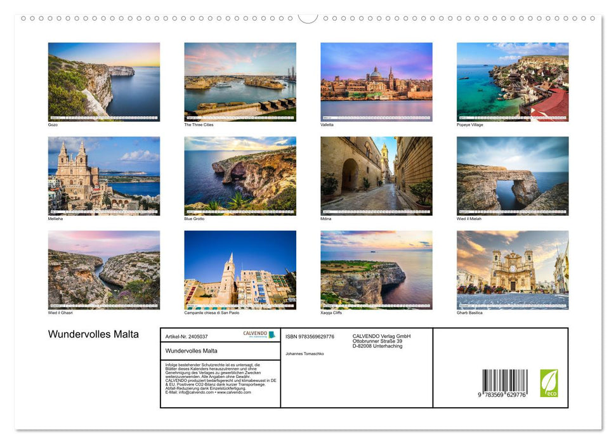Click the 'Gharb Basilica' caption

[469, 313]
